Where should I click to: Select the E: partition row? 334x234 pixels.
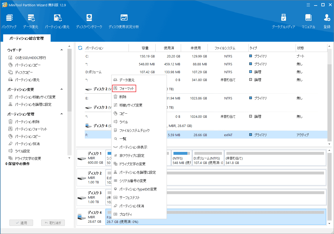206,98
